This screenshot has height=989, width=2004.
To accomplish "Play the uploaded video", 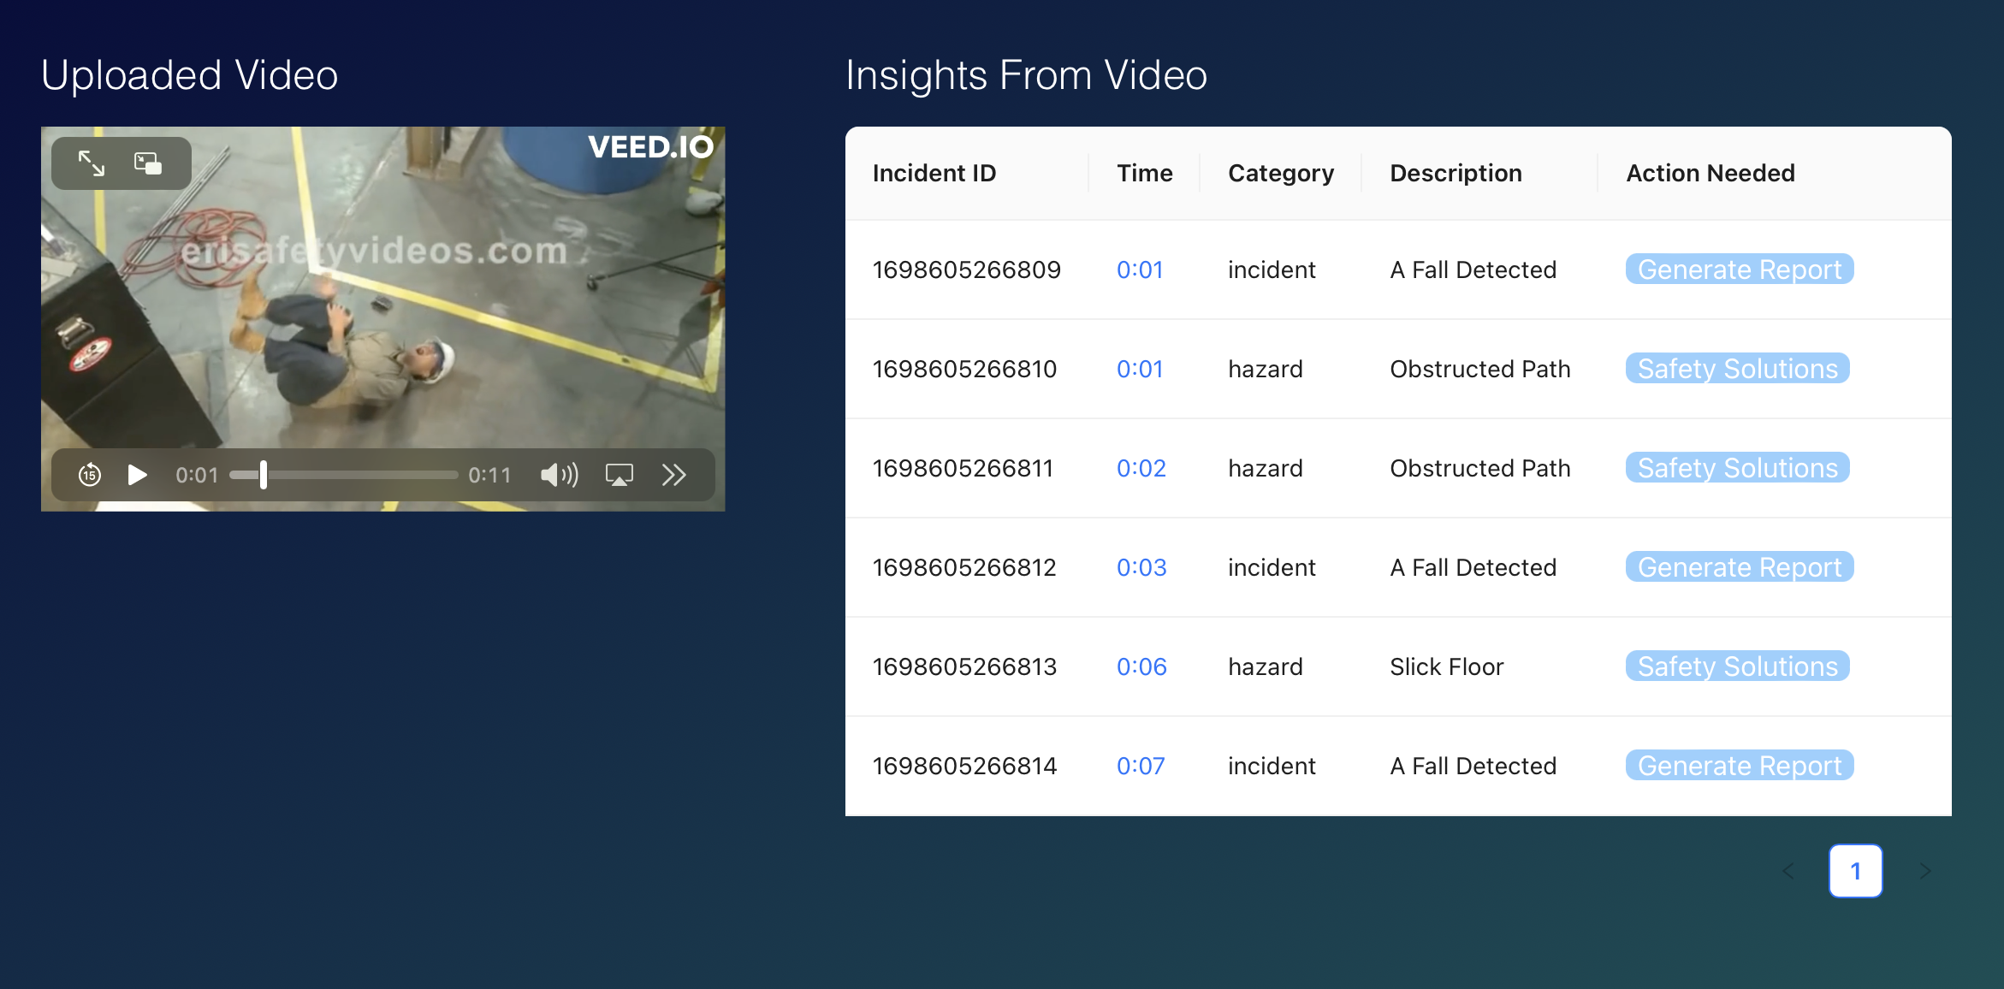I will click(x=137, y=475).
